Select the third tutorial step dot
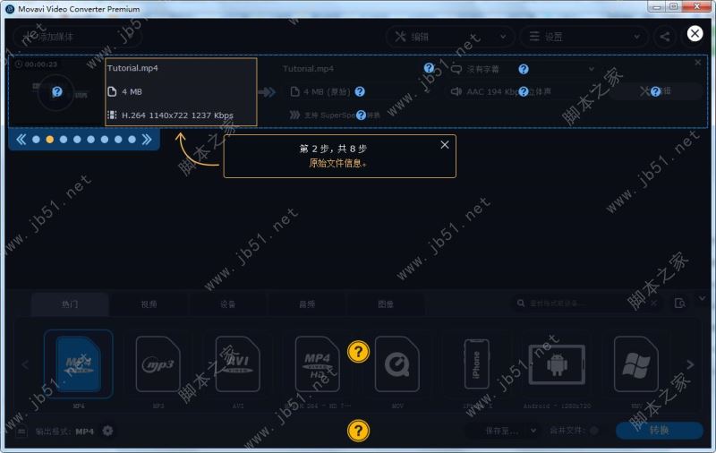Viewport: 716px width, 453px height. click(64, 140)
